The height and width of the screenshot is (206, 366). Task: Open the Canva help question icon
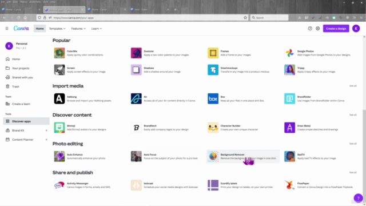click(310, 29)
